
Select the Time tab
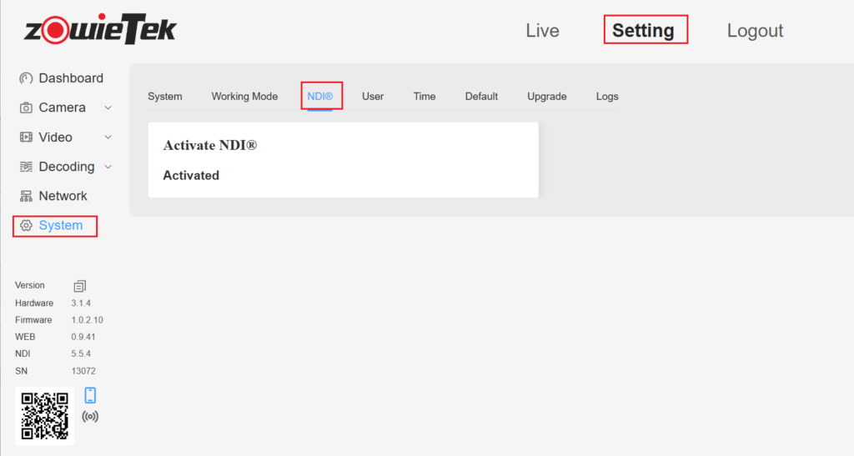click(424, 97)
